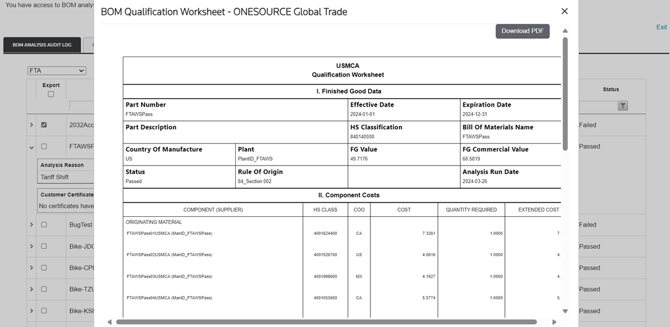Expand the Bike-CP row details
Viewport: 670px width, 327px height.
32,267
